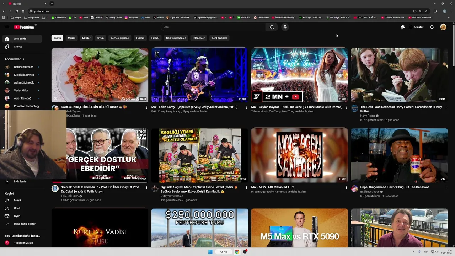Click the Oluştur create button
455x256 pixels.
coord(416,27)
